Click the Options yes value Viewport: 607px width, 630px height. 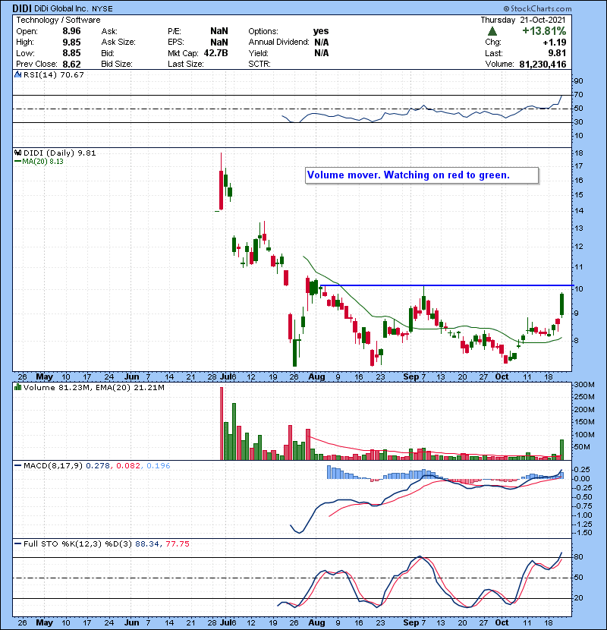tap(321, 31)
